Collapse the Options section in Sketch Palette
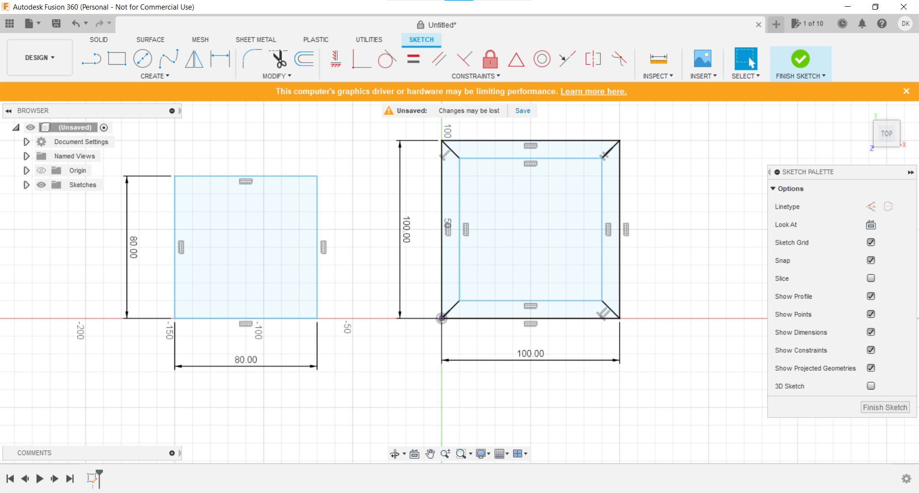 [773, 189]
